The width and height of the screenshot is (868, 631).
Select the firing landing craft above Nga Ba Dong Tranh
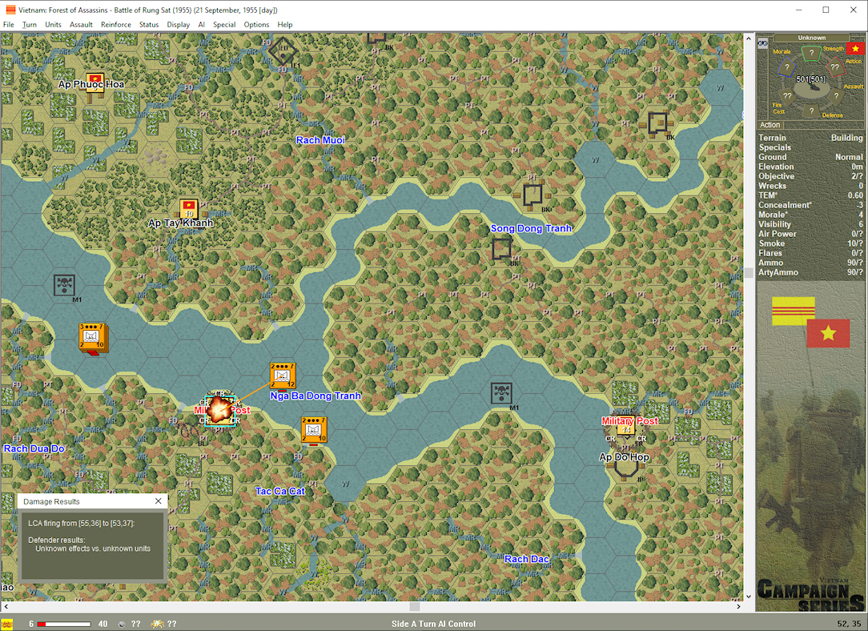click(283, 376)
